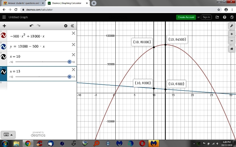This screenshot has width=236, height=147.
Task: Undo the last change
Action: point(32,26)
